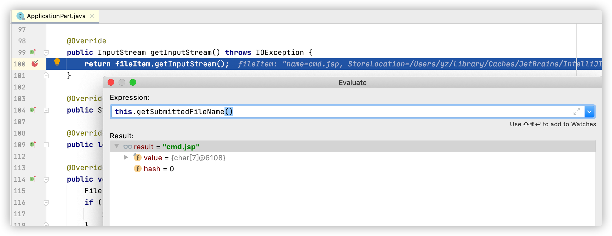Select the ApplicationPart.java editor tab
Screen dimensions: 612x236
pos(56,16)
